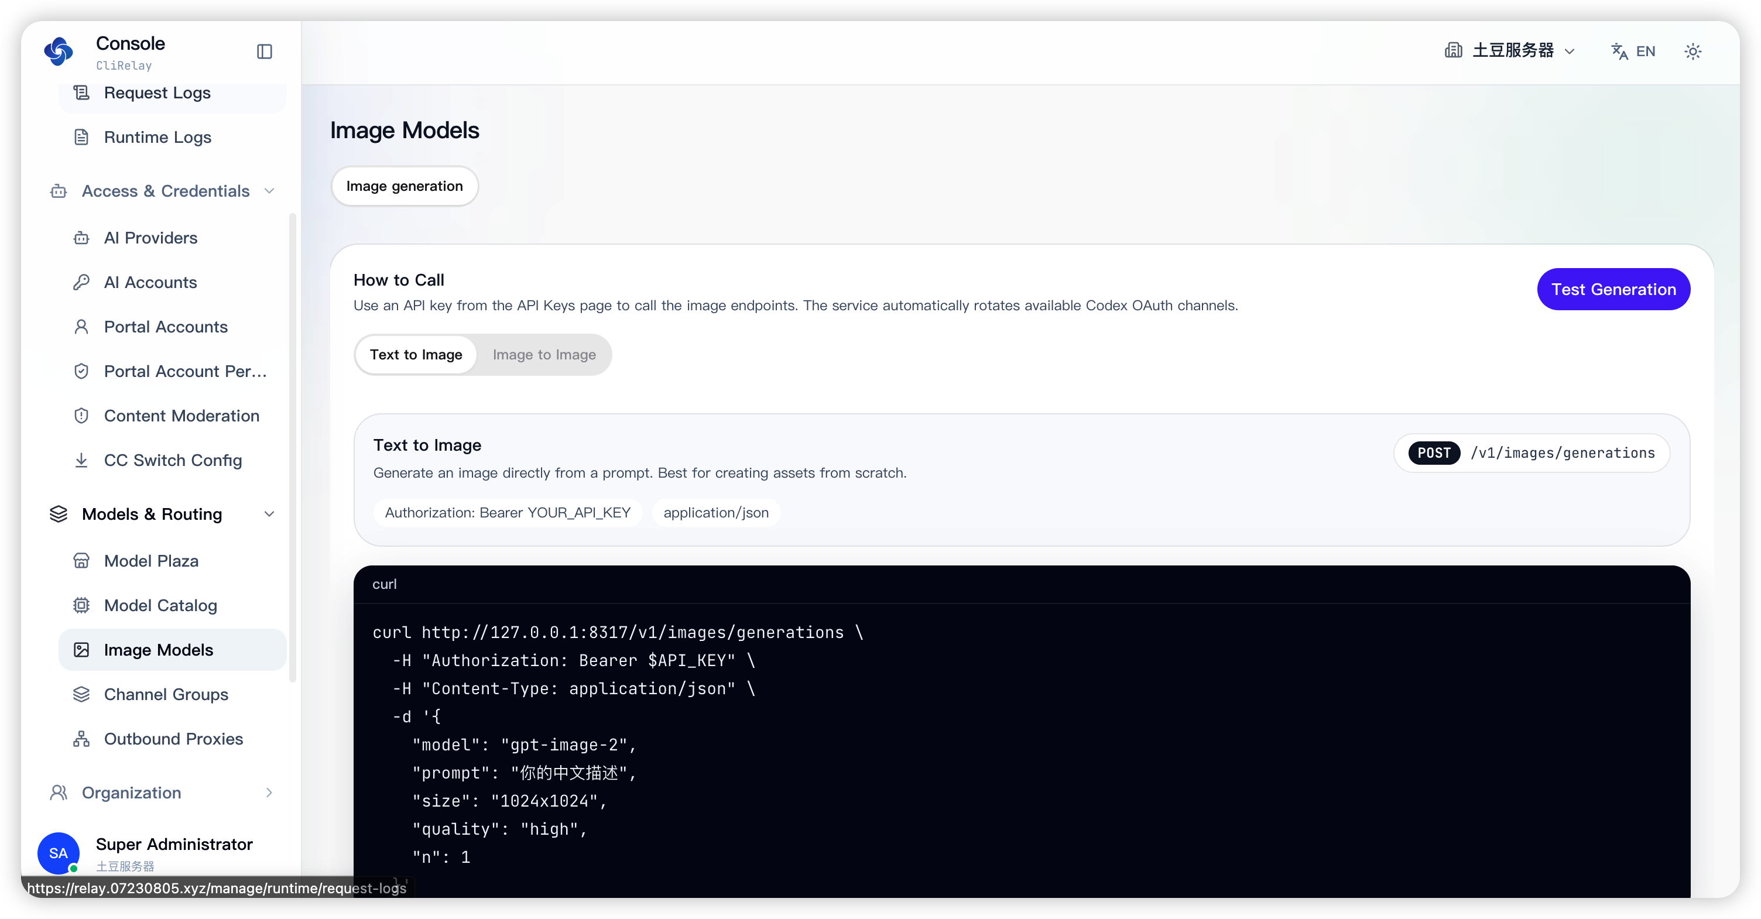
Task: Click the Model Plaza store icon
Action: [x=81, y=560]
